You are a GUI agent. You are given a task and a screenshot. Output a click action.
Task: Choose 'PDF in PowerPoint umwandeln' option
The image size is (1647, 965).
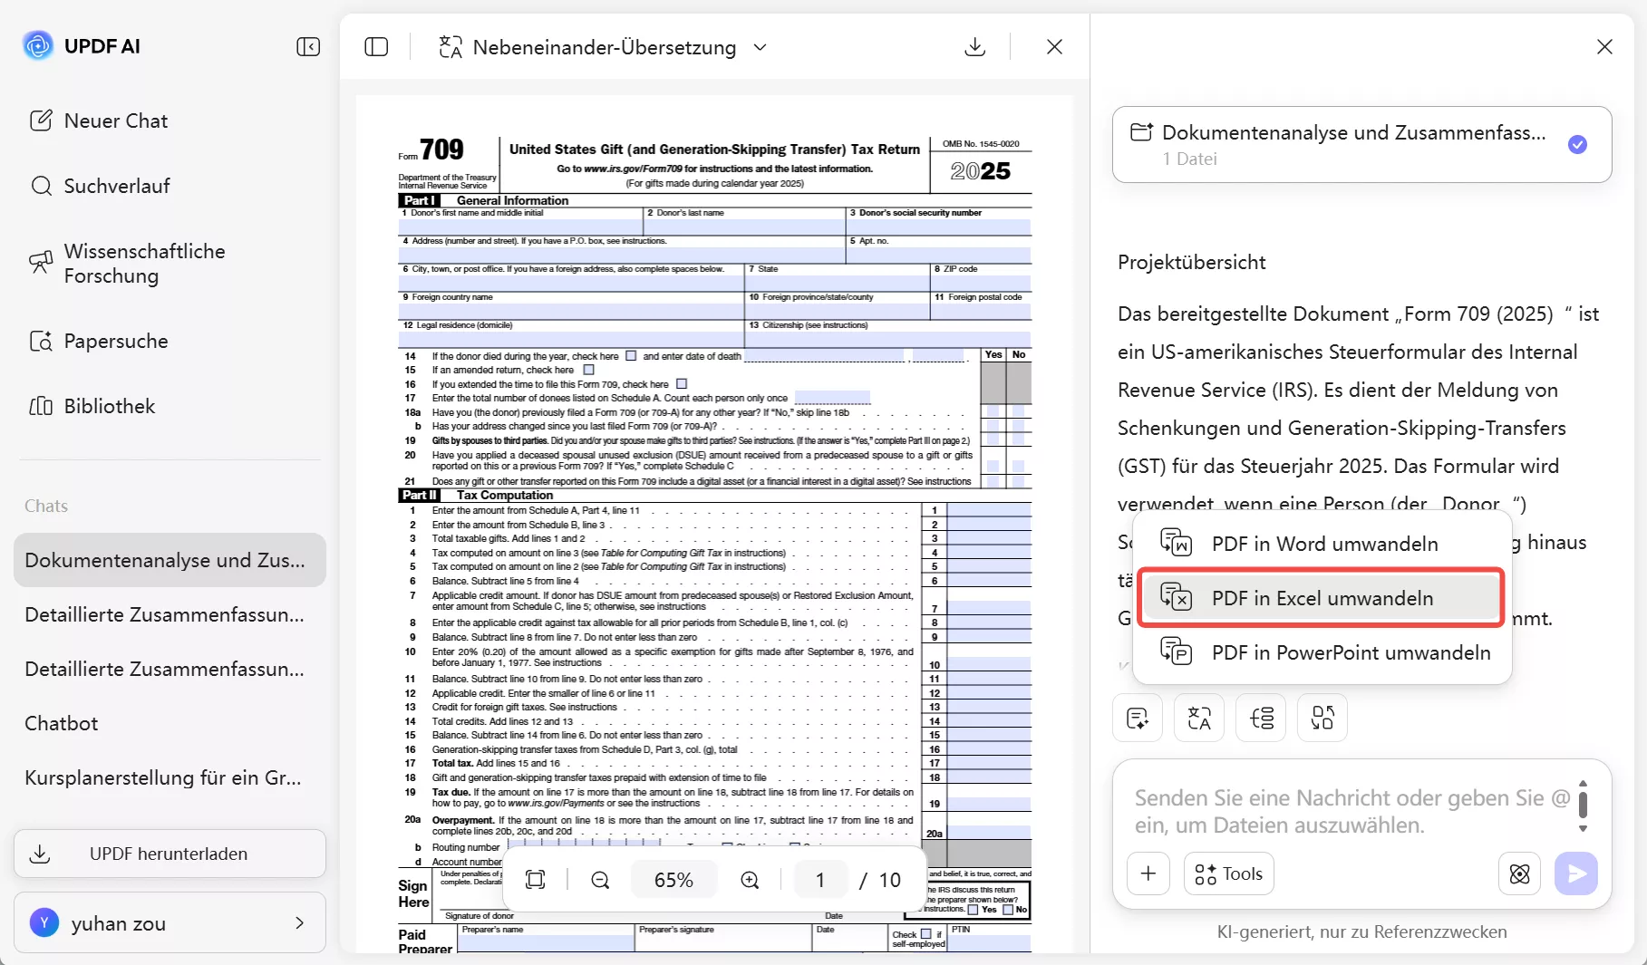pos(1350,652)
